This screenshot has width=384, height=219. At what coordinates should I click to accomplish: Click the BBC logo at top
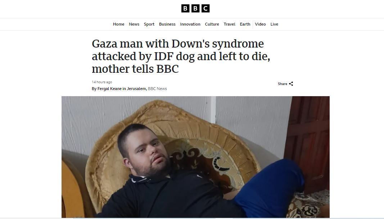[x=195, y=8]
